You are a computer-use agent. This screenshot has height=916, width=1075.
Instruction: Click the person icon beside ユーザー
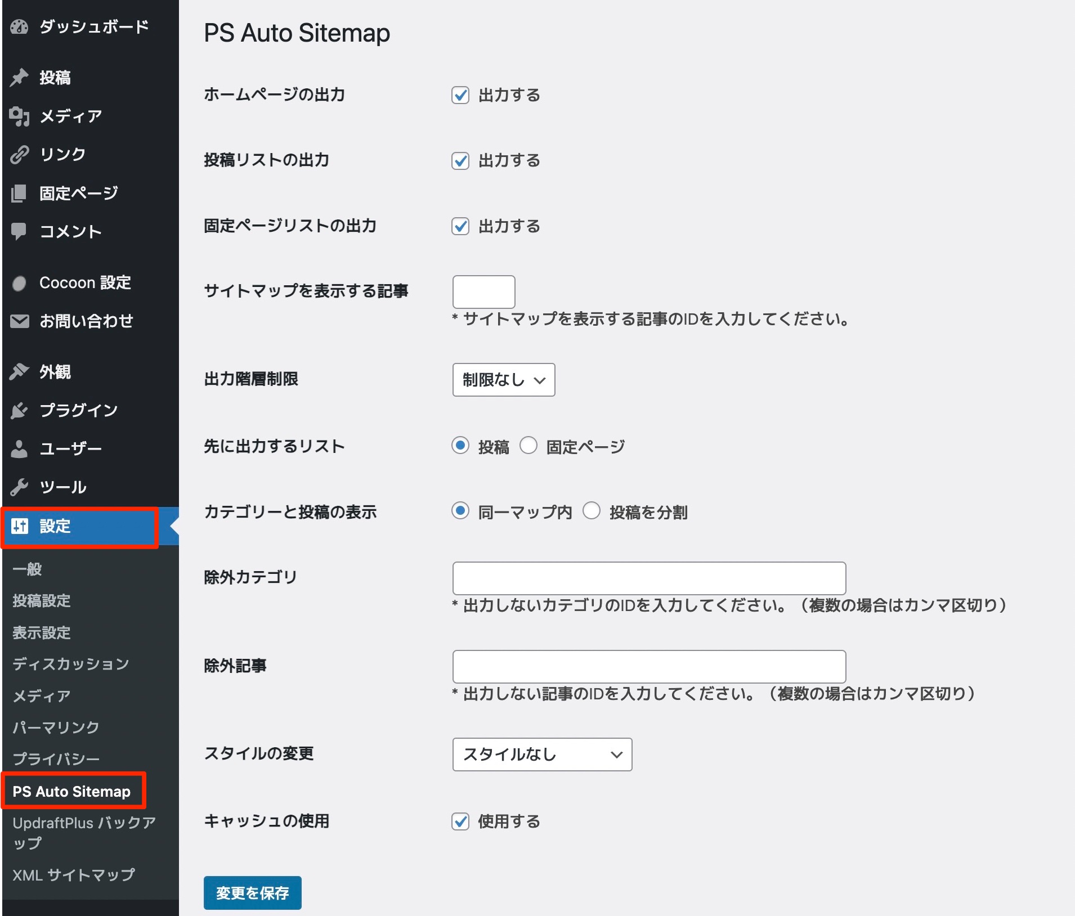19,448
